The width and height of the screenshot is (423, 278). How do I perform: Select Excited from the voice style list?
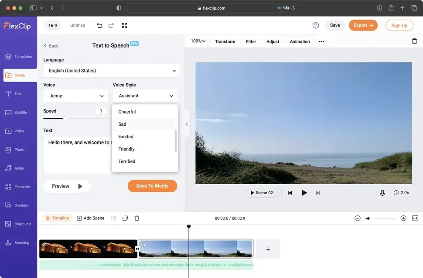(x=126, y=137)
